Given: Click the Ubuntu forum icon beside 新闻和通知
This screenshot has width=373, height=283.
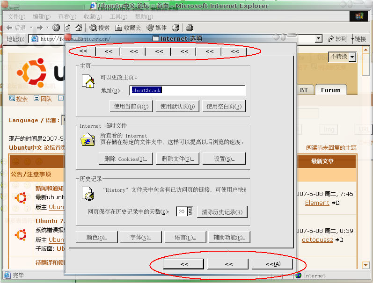Looking at the screenshot, I should tap(21, 198).
